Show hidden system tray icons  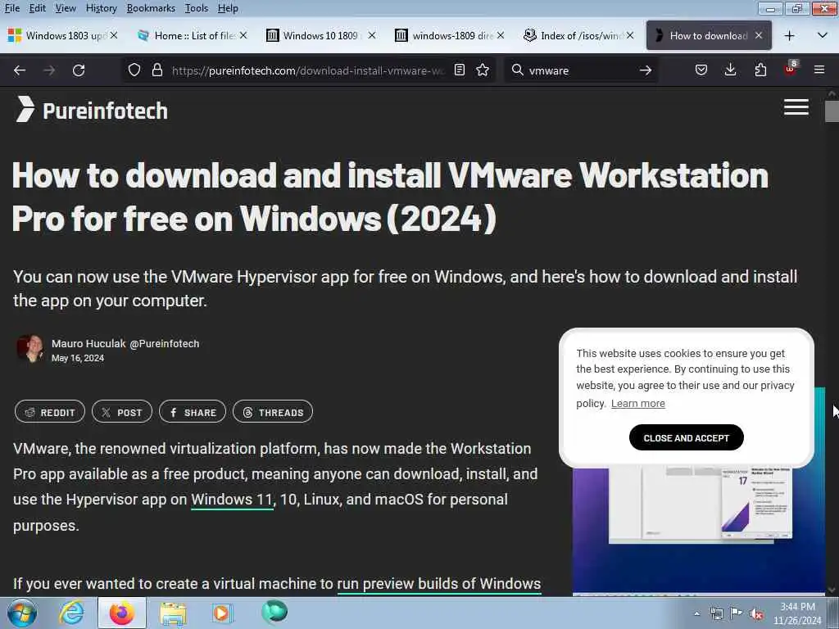click(x=696, y=614)
